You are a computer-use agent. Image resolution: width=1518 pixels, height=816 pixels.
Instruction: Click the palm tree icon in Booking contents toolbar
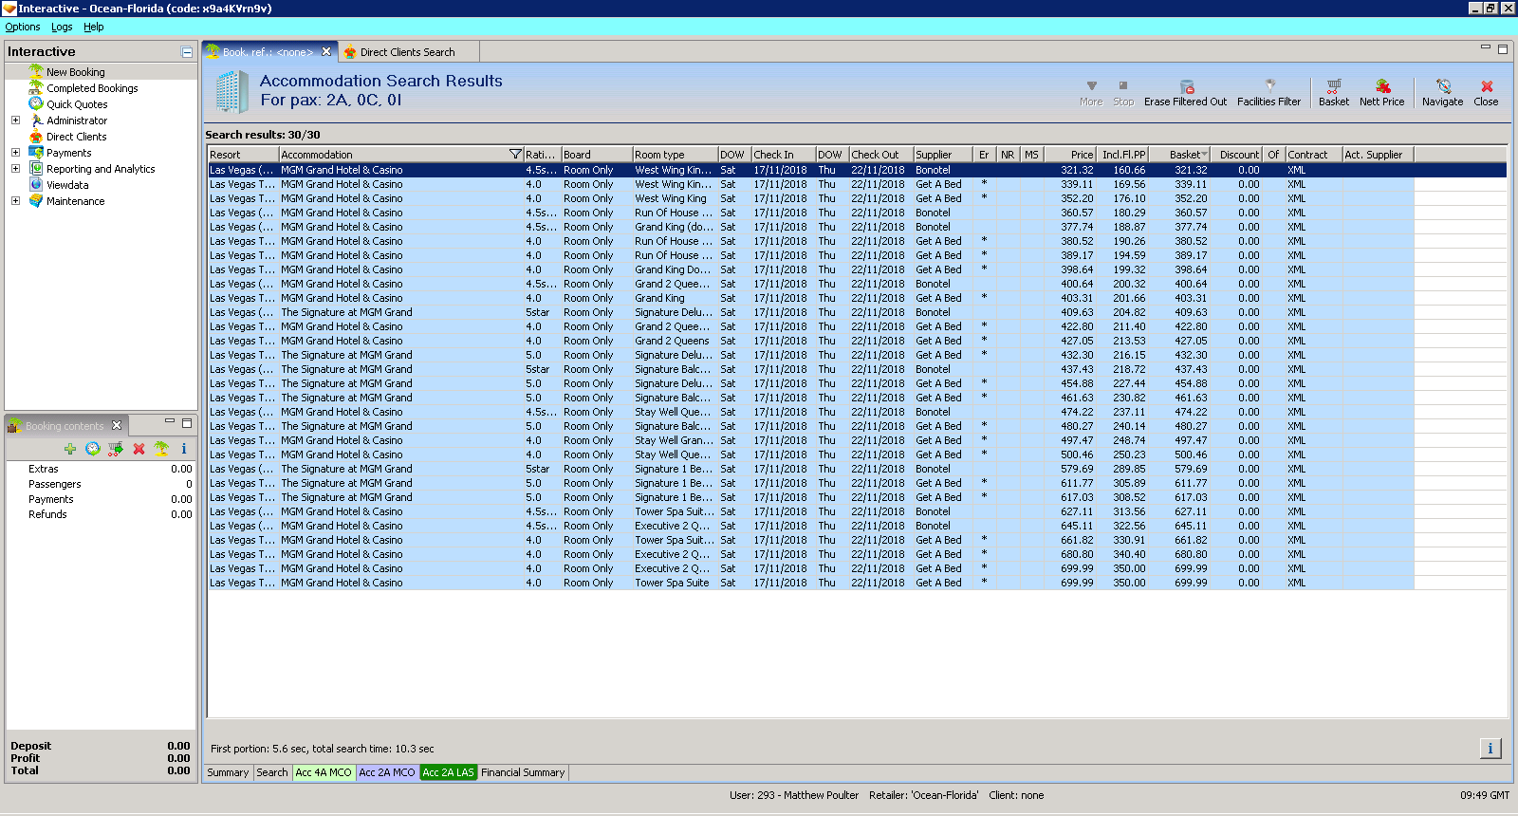[161, 449]
